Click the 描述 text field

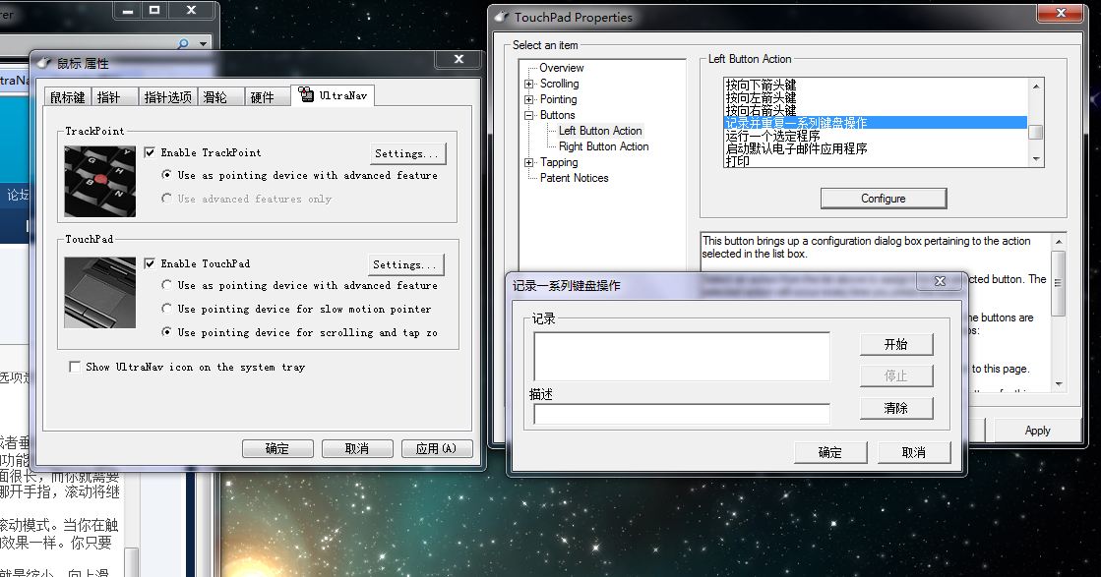point(681,414)
